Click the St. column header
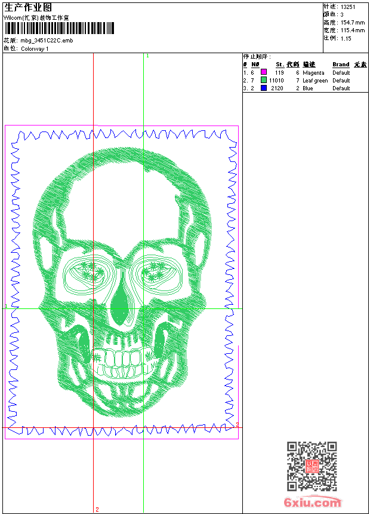This screenshot has height=514, width=370. coord(280,65)
